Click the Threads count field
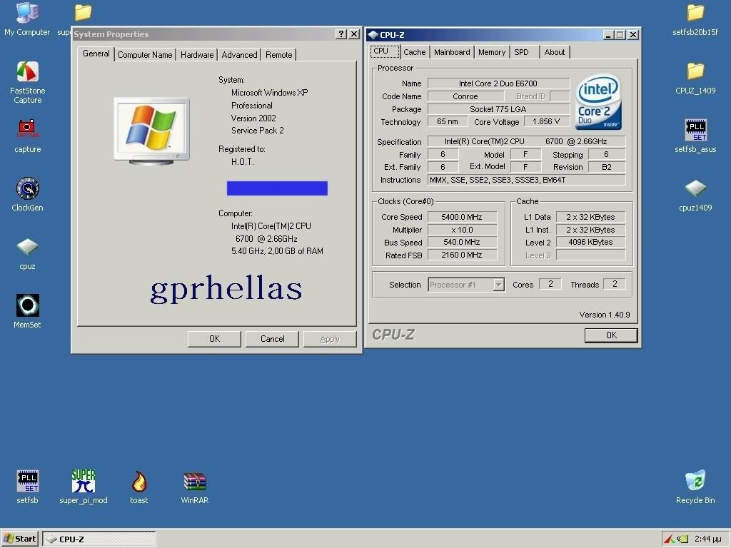Screen dimensions: 731x548 tap(615, 284)
